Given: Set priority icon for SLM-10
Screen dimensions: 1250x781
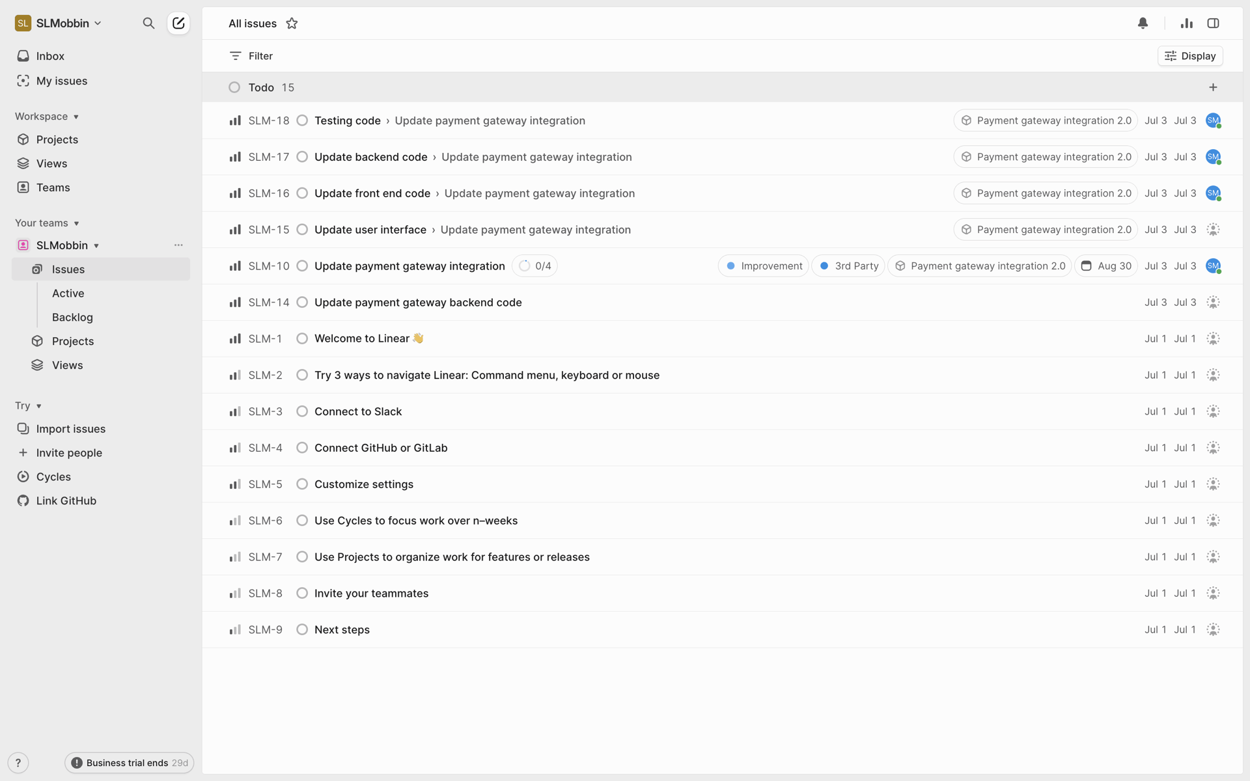Looking at the screenshot, I should [x=235, y=266].
